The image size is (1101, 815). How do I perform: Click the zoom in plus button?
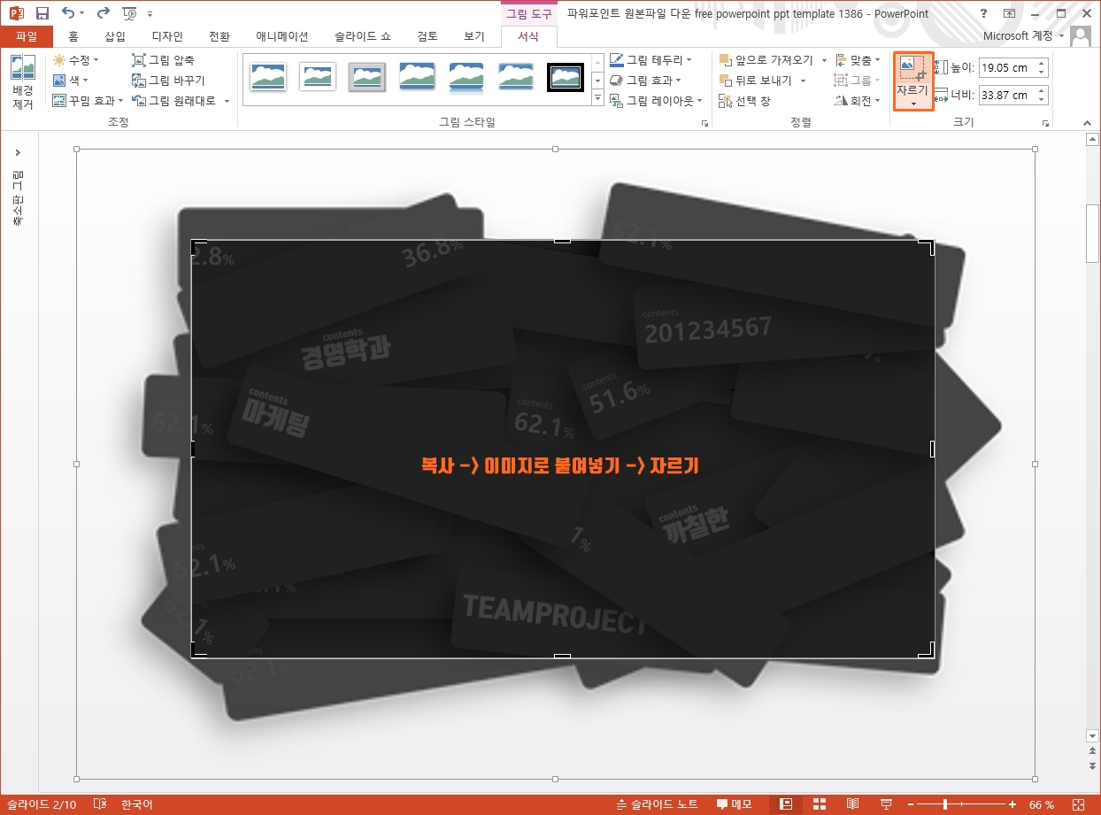[x=1012, y=804]
